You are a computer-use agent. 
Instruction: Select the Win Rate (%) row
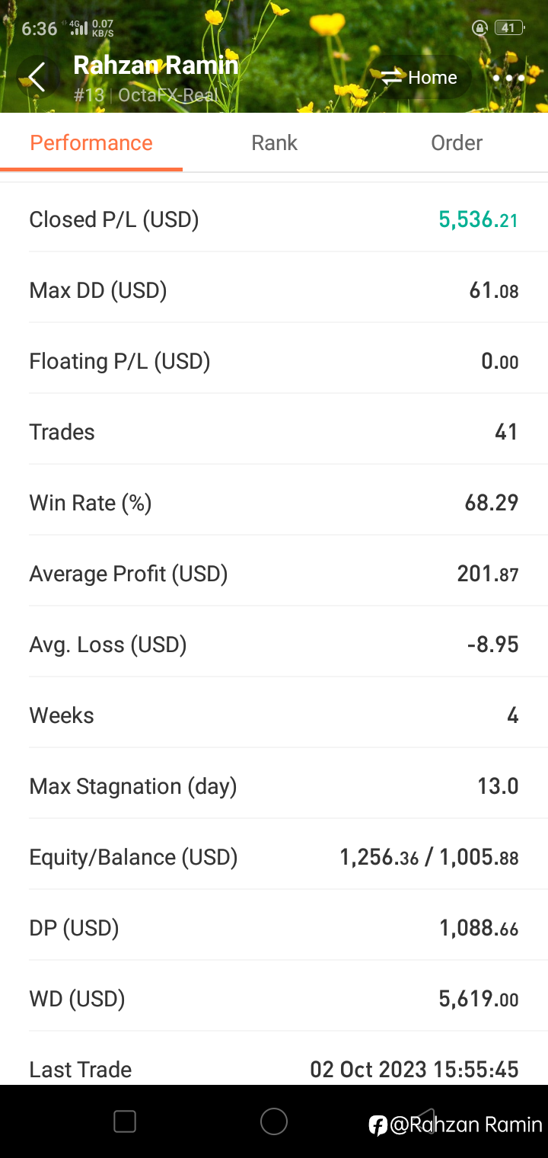pos(274,503)
